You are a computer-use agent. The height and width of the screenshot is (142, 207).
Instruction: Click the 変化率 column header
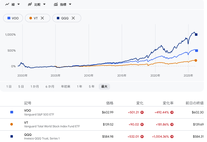pos(168,103)
